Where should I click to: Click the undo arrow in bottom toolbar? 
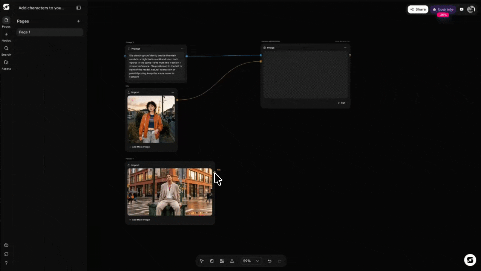point(270,261)
